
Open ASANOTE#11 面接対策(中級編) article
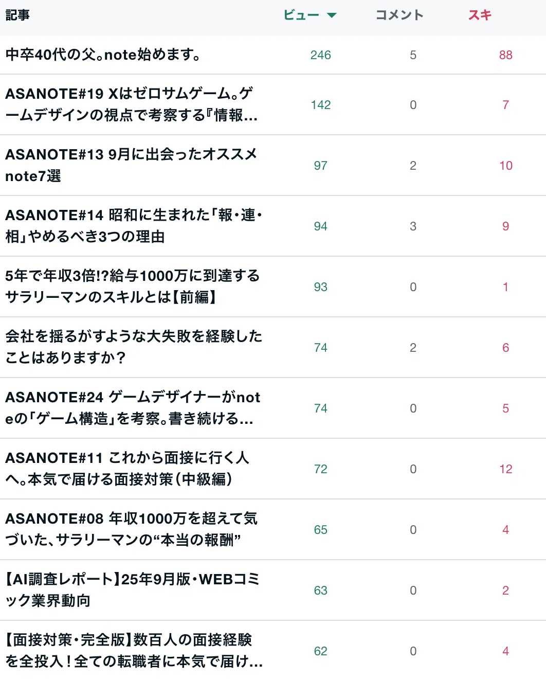[127, 469]
